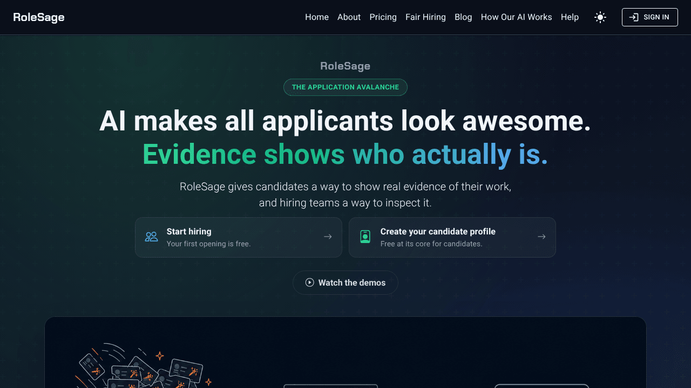Toggle light mode with the sun icon
The width and height of the screenshot is (691, 388).
coord(600,17)
